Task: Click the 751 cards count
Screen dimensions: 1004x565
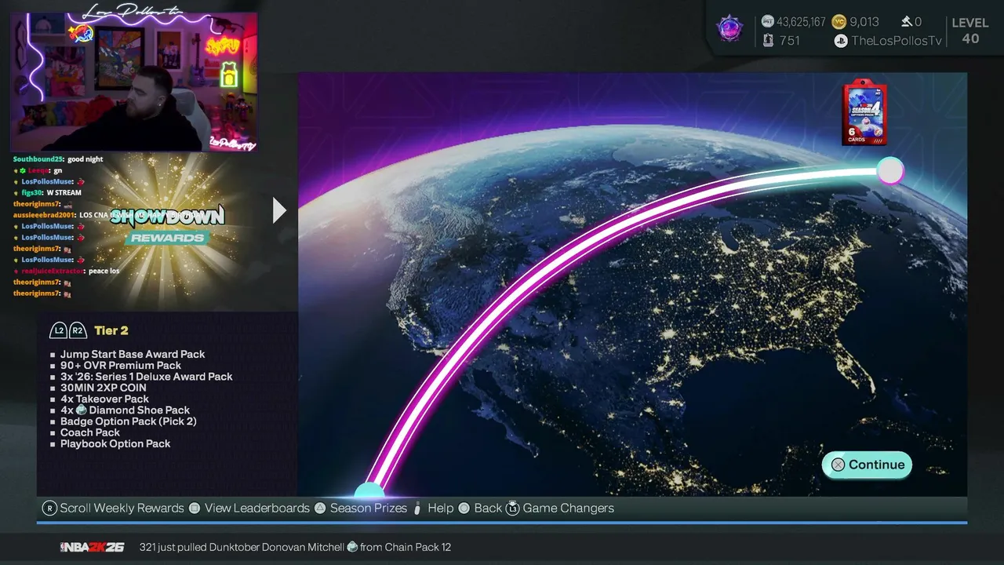Action: pos(790,41)
